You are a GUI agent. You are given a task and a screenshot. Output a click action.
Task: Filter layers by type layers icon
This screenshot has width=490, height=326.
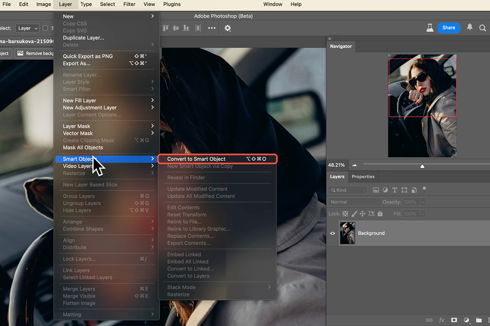click(x=395, y=190)
